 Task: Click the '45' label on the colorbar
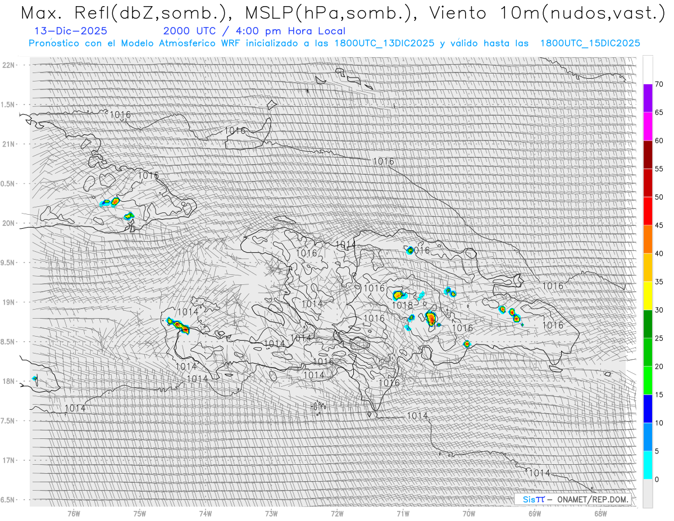[659, 225]
